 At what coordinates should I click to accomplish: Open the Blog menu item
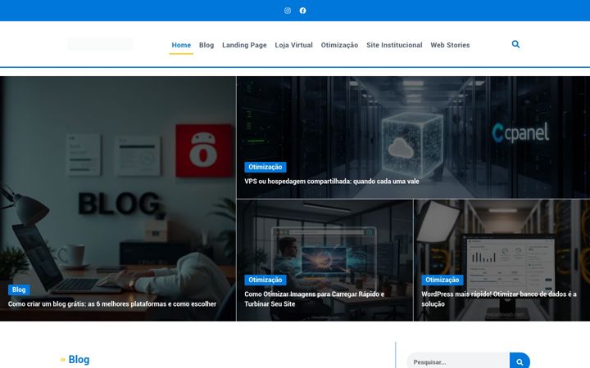tap(206, 45)
